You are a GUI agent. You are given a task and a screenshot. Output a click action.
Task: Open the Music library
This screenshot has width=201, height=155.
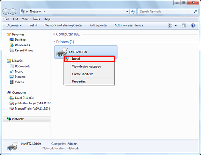coord(19,71)
